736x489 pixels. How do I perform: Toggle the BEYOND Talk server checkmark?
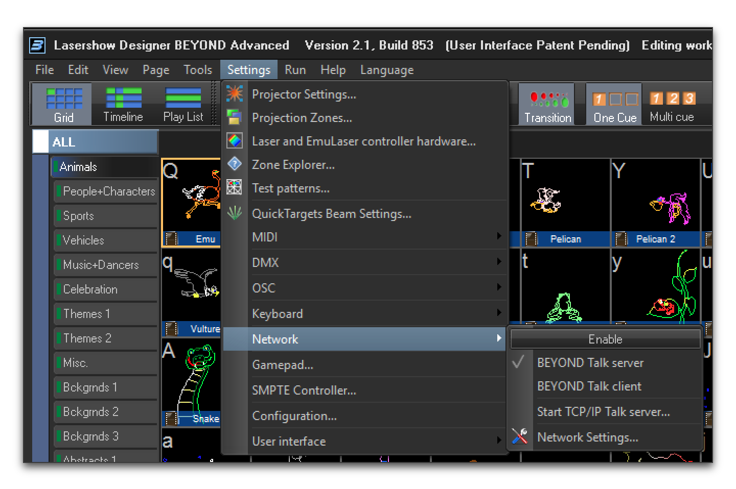[x=518, y=362]
